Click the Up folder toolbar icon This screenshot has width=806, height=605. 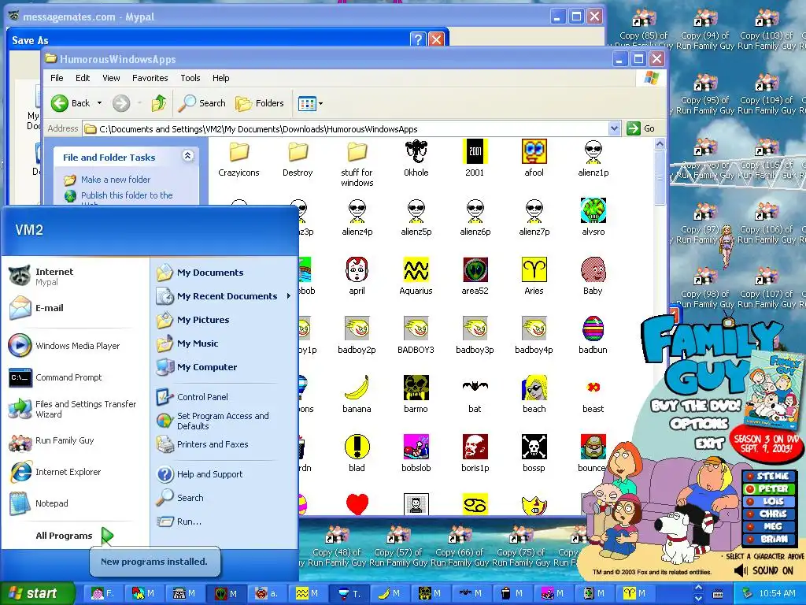[159, 103]
